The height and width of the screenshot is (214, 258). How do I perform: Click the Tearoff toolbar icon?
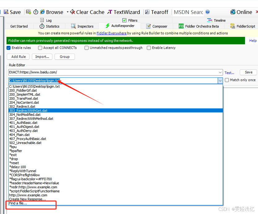coord(147,12)
